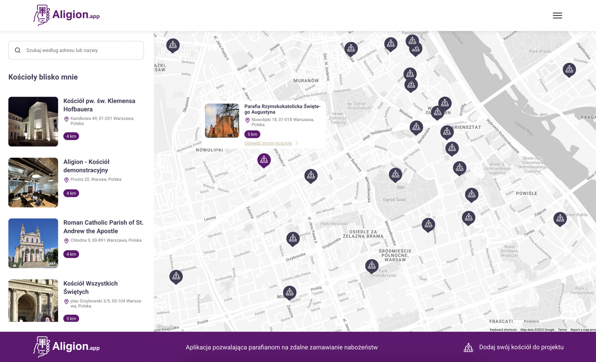This screenshot has height=362, width=596.
Task: Open Odwiedź stronę kościoła link
Action: (268, 143)
